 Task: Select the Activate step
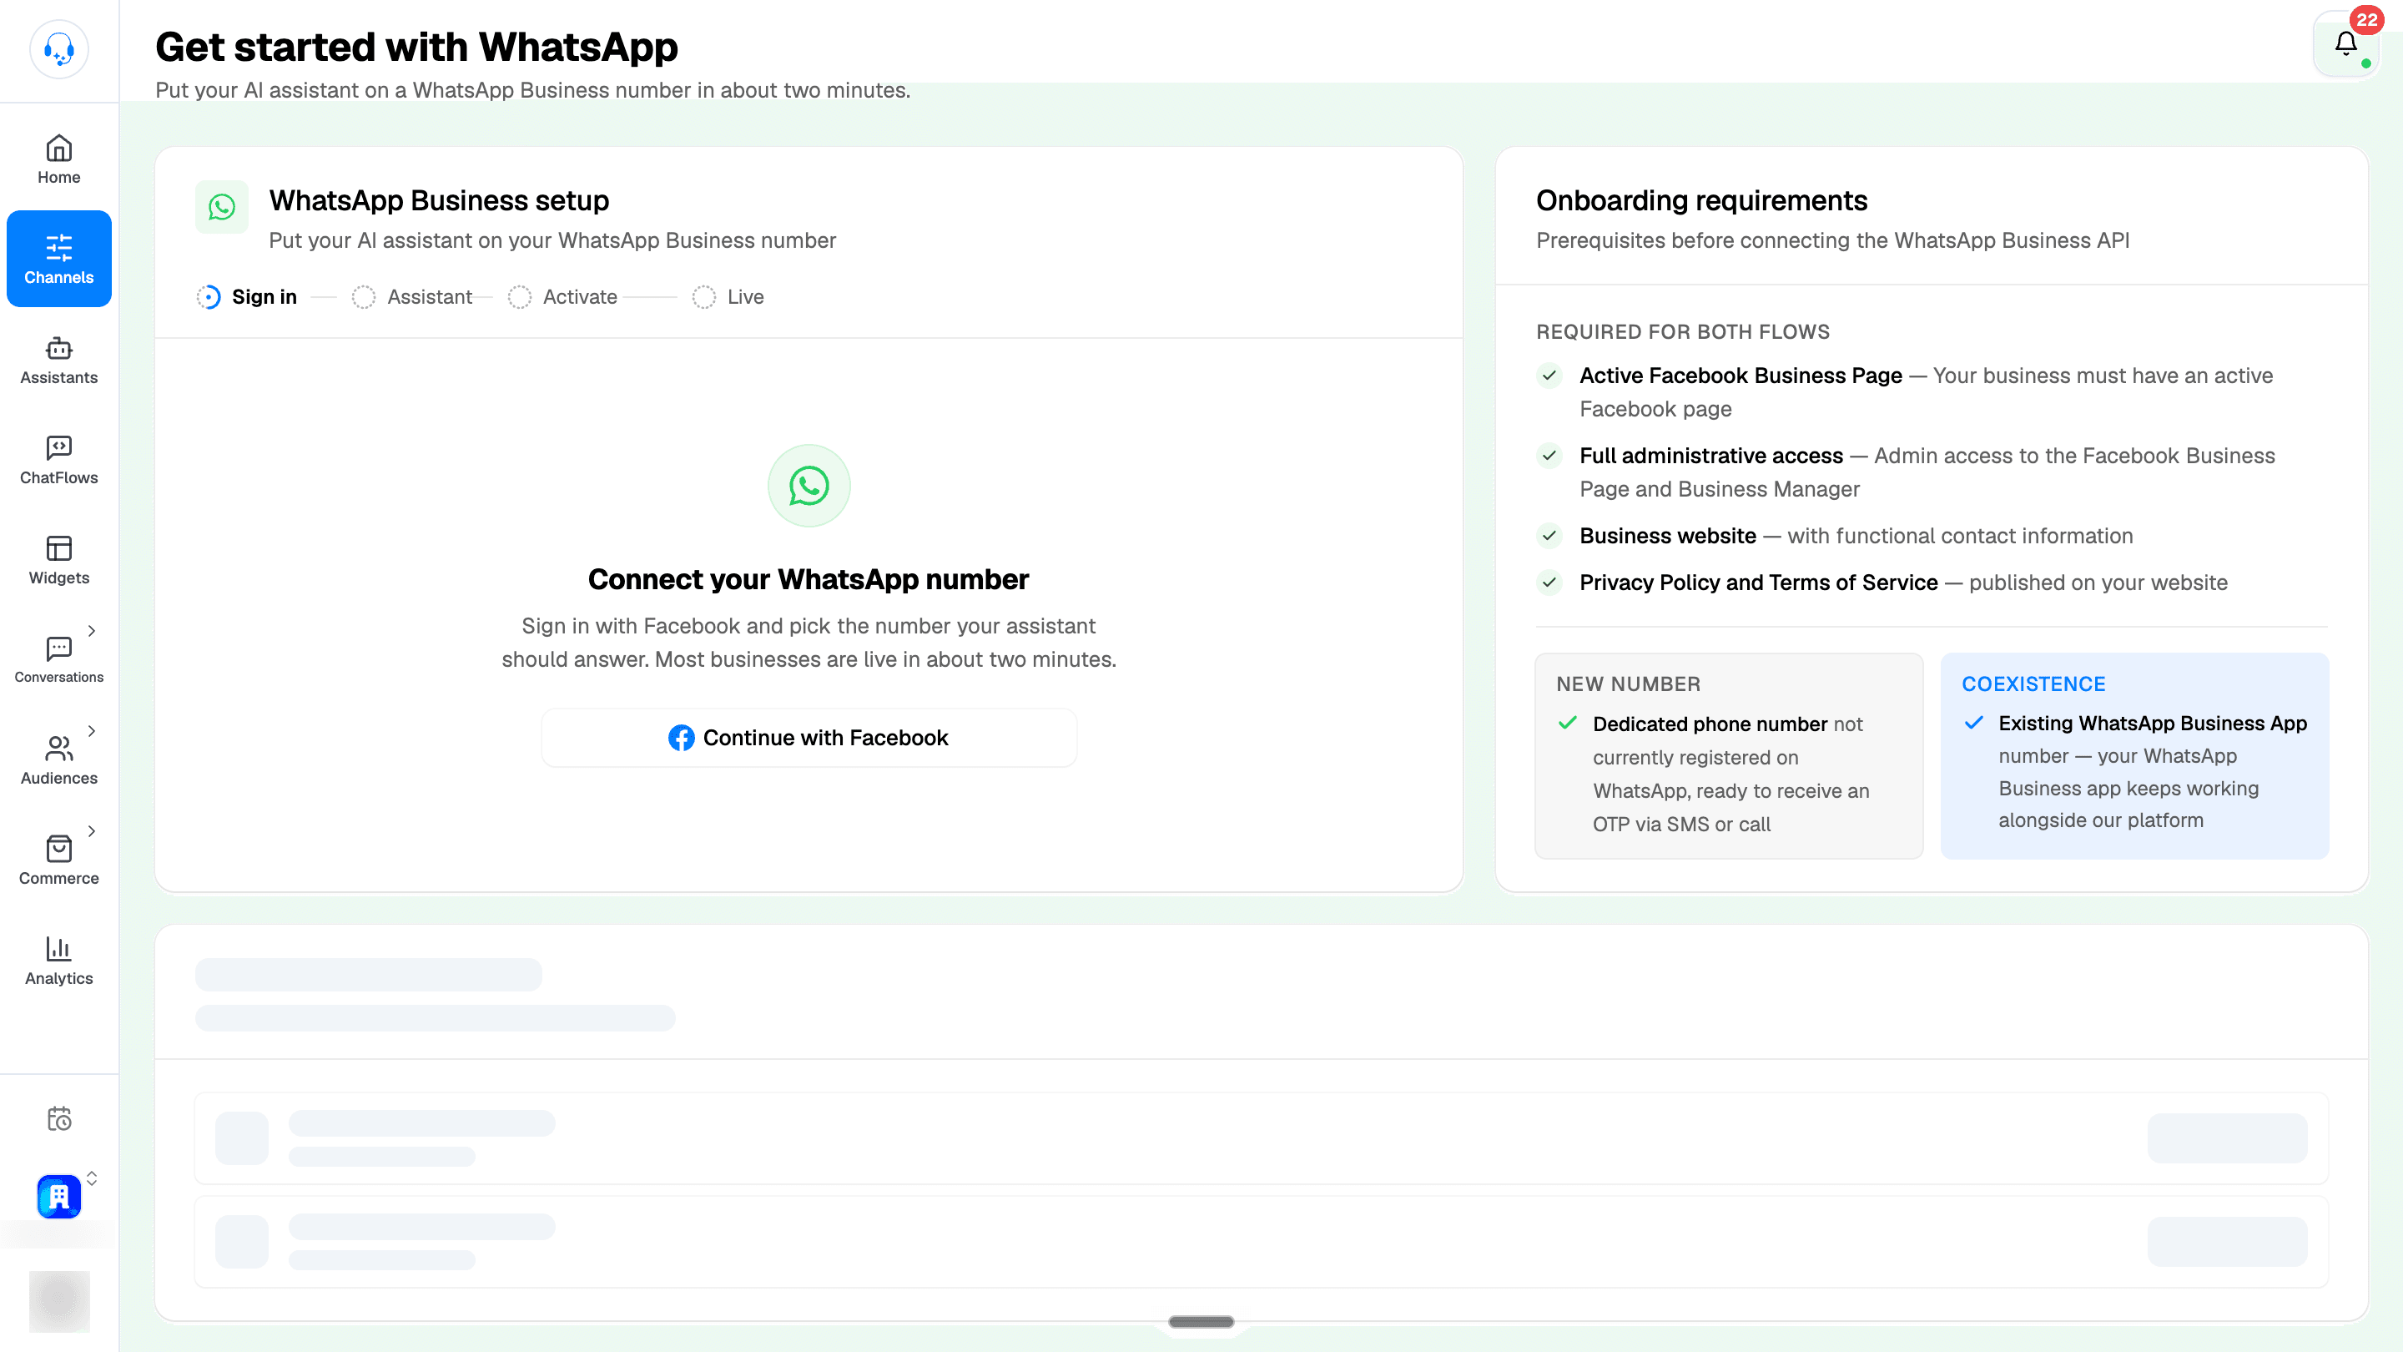click(562, 297)
